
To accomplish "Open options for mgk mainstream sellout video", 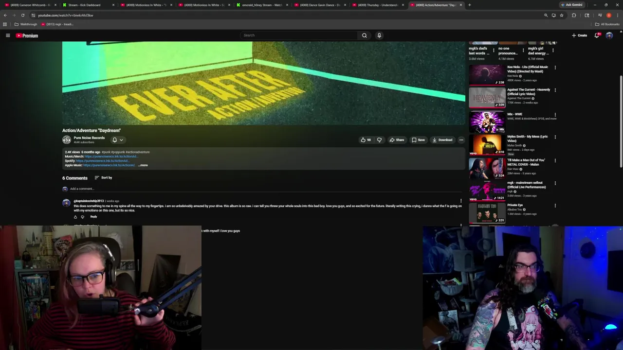I will (555, 183).
